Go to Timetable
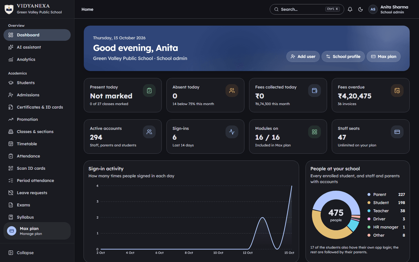419x262 pixels. pyautogui.click(x=37, y=144)
